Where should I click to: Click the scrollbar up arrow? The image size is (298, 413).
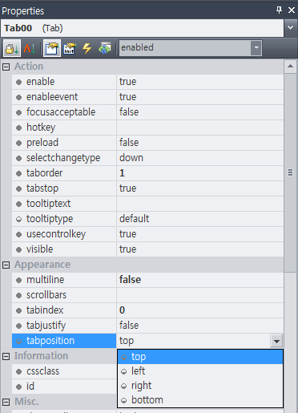pos(291,67)
